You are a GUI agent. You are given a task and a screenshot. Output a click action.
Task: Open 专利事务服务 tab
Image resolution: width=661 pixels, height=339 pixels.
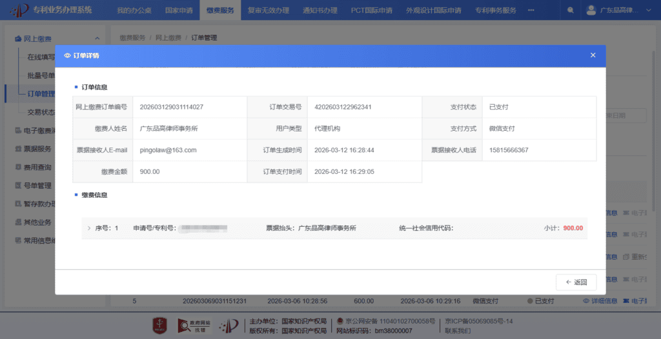point(495,10)
